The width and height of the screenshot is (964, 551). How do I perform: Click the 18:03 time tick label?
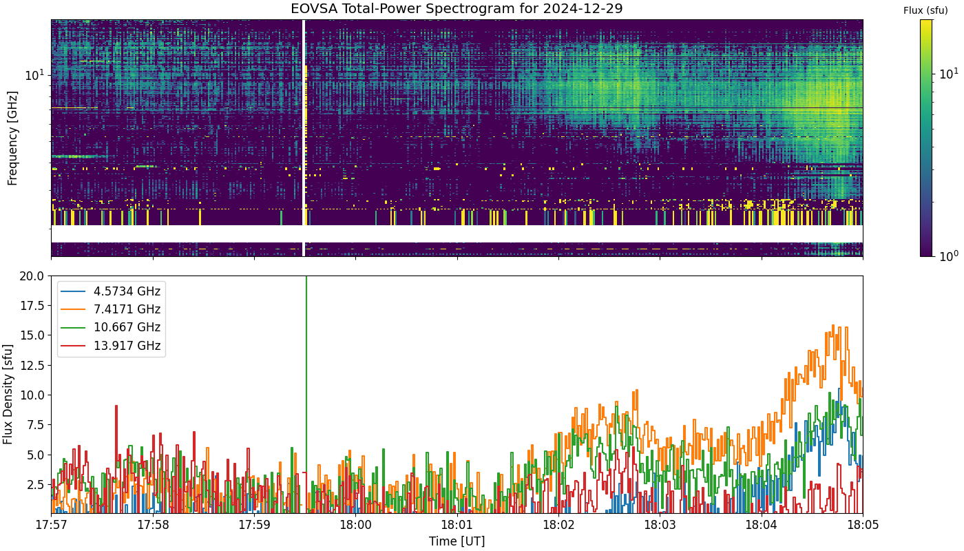click(x=660, y=525)
